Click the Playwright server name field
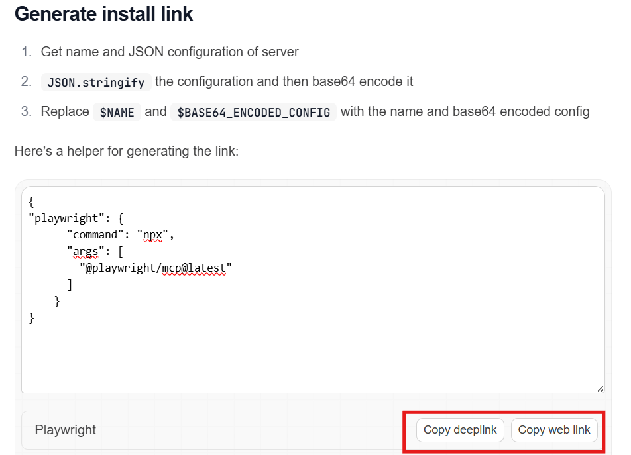 199,430
